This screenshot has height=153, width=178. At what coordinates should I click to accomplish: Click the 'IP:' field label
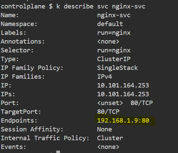click(6, 85)
